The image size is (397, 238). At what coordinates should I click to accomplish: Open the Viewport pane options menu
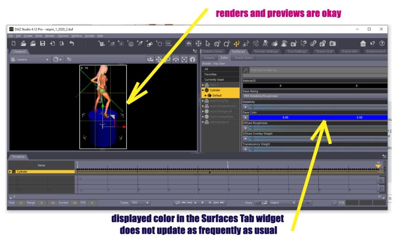[x=195, y=51]
